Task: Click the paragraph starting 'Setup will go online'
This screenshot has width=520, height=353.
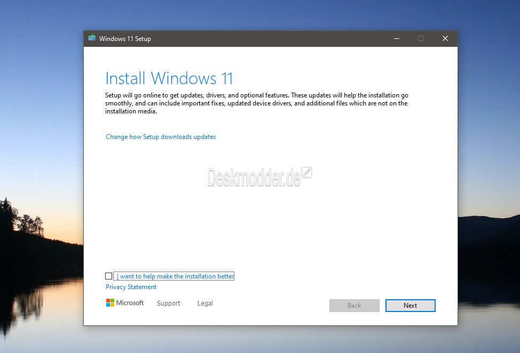Action: 257,103
